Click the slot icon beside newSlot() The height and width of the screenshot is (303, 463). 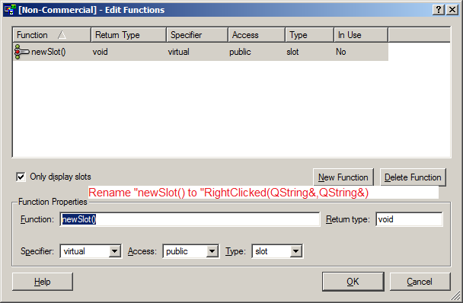pyautogui.click(x=21, y=52)
